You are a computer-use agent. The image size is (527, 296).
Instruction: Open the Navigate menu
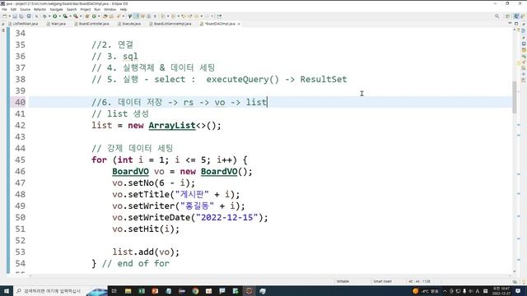(x=56, y=9)
